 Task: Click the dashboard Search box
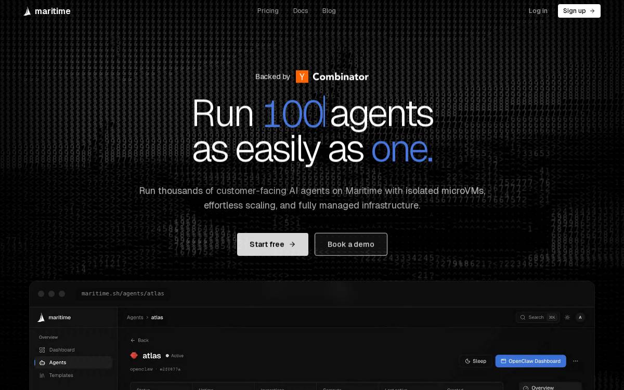coord(538,317)
